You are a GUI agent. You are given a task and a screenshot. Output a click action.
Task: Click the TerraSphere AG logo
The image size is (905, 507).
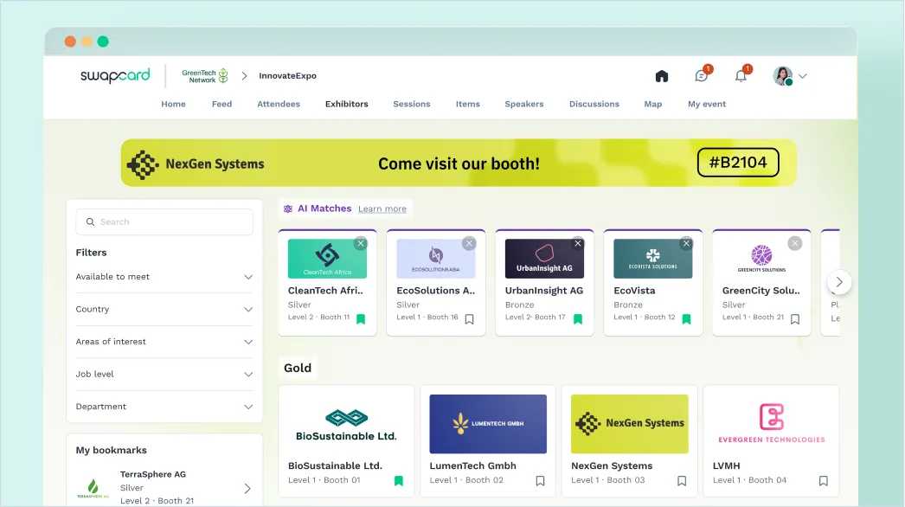click(93, 488)
